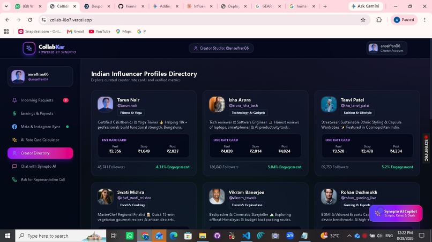Click Tarun Nair's 4.31% Engagement text
Viewport: 432px width, 242px height.
pos(173,167)
